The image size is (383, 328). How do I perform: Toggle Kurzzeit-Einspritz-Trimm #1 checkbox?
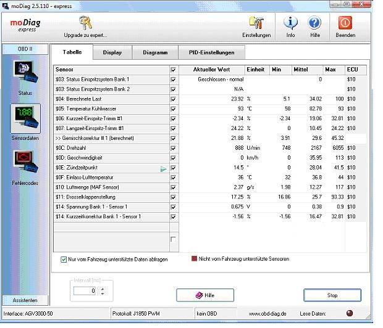click(173, 119)
